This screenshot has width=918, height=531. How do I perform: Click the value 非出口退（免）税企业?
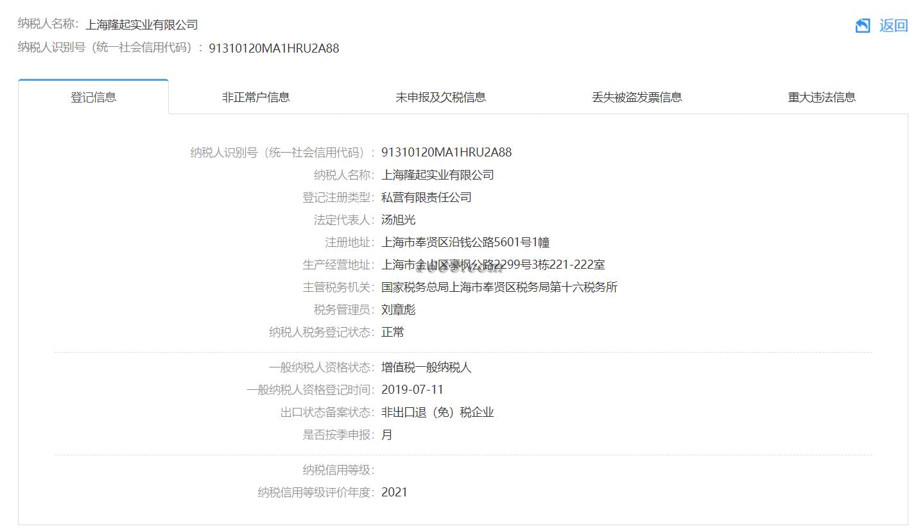(438, 412)
